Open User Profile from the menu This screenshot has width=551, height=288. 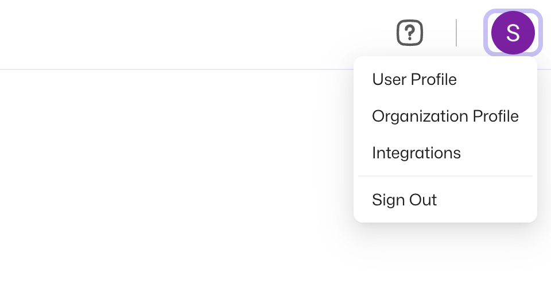point(414,79)
